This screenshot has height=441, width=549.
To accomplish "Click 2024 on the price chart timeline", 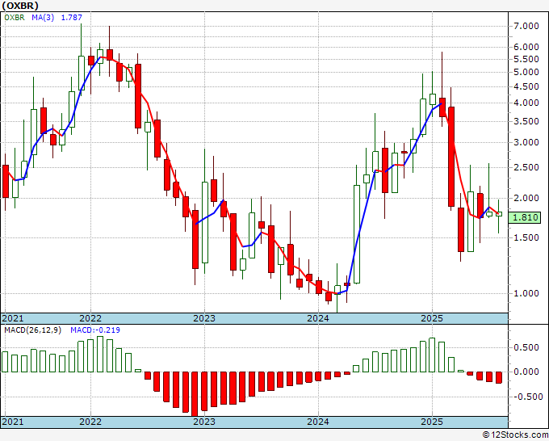I will [318, 318].
